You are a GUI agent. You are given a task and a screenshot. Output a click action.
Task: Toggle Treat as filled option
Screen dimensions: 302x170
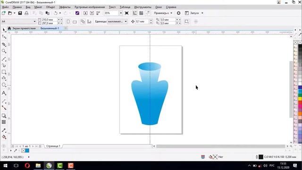coord(186,21)
